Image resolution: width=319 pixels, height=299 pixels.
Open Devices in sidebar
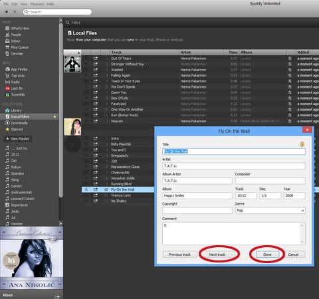click(x=14, y=54)
